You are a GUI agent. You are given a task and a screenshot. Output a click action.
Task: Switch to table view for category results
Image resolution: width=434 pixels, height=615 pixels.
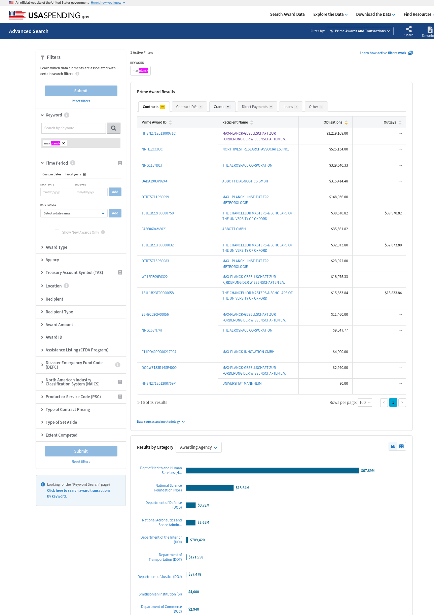click(401, 446)
